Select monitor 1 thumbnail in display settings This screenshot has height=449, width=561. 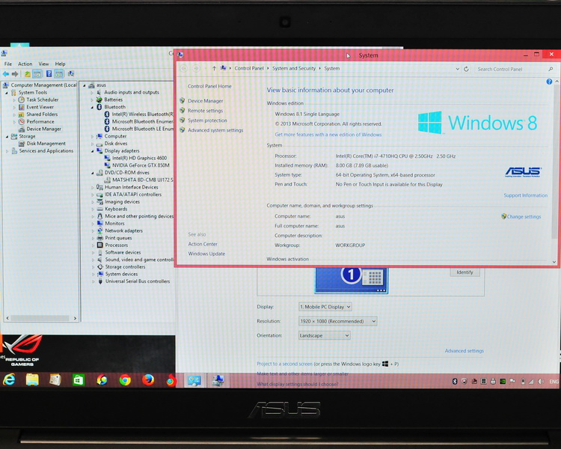[x=352, y=280]
